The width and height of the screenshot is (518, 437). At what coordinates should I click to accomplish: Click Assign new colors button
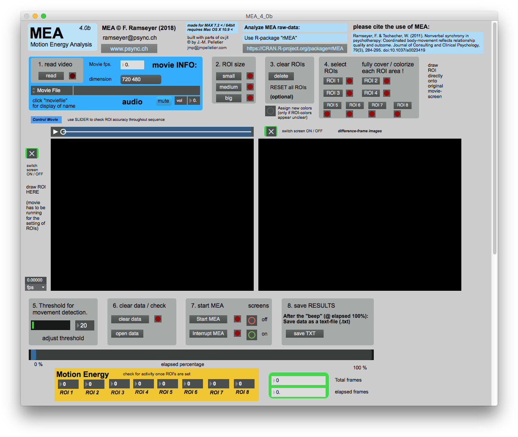[x=269, y=111]
